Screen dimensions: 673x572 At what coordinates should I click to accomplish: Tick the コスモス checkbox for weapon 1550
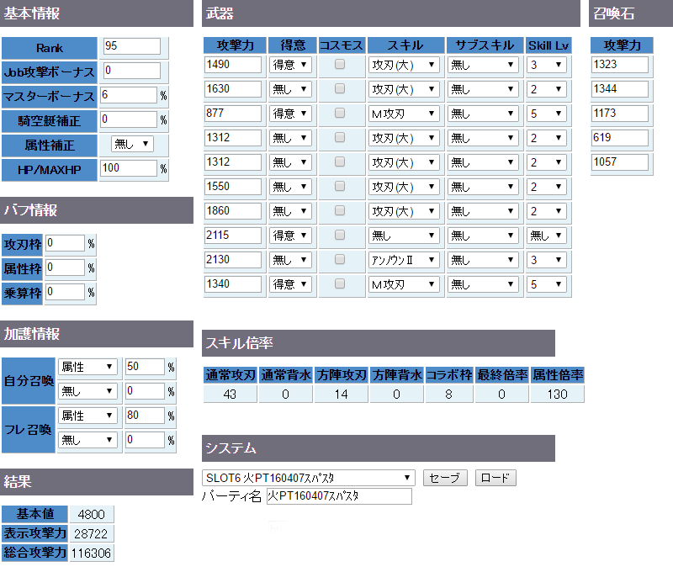point(340,186)
